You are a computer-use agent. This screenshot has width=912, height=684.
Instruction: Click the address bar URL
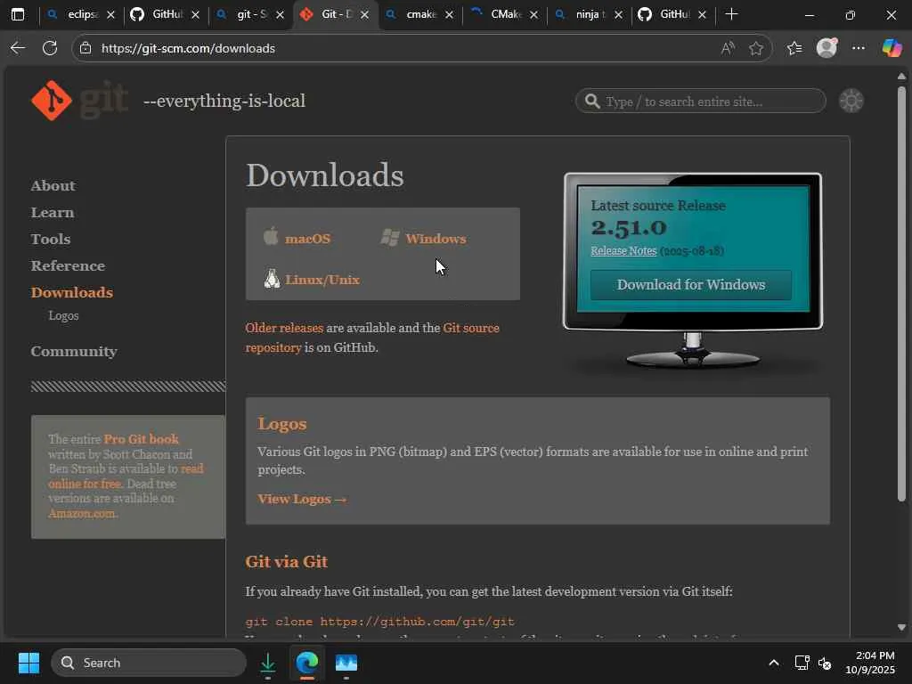pos(188,48)
